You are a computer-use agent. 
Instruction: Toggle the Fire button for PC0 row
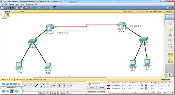click(108, 85)
